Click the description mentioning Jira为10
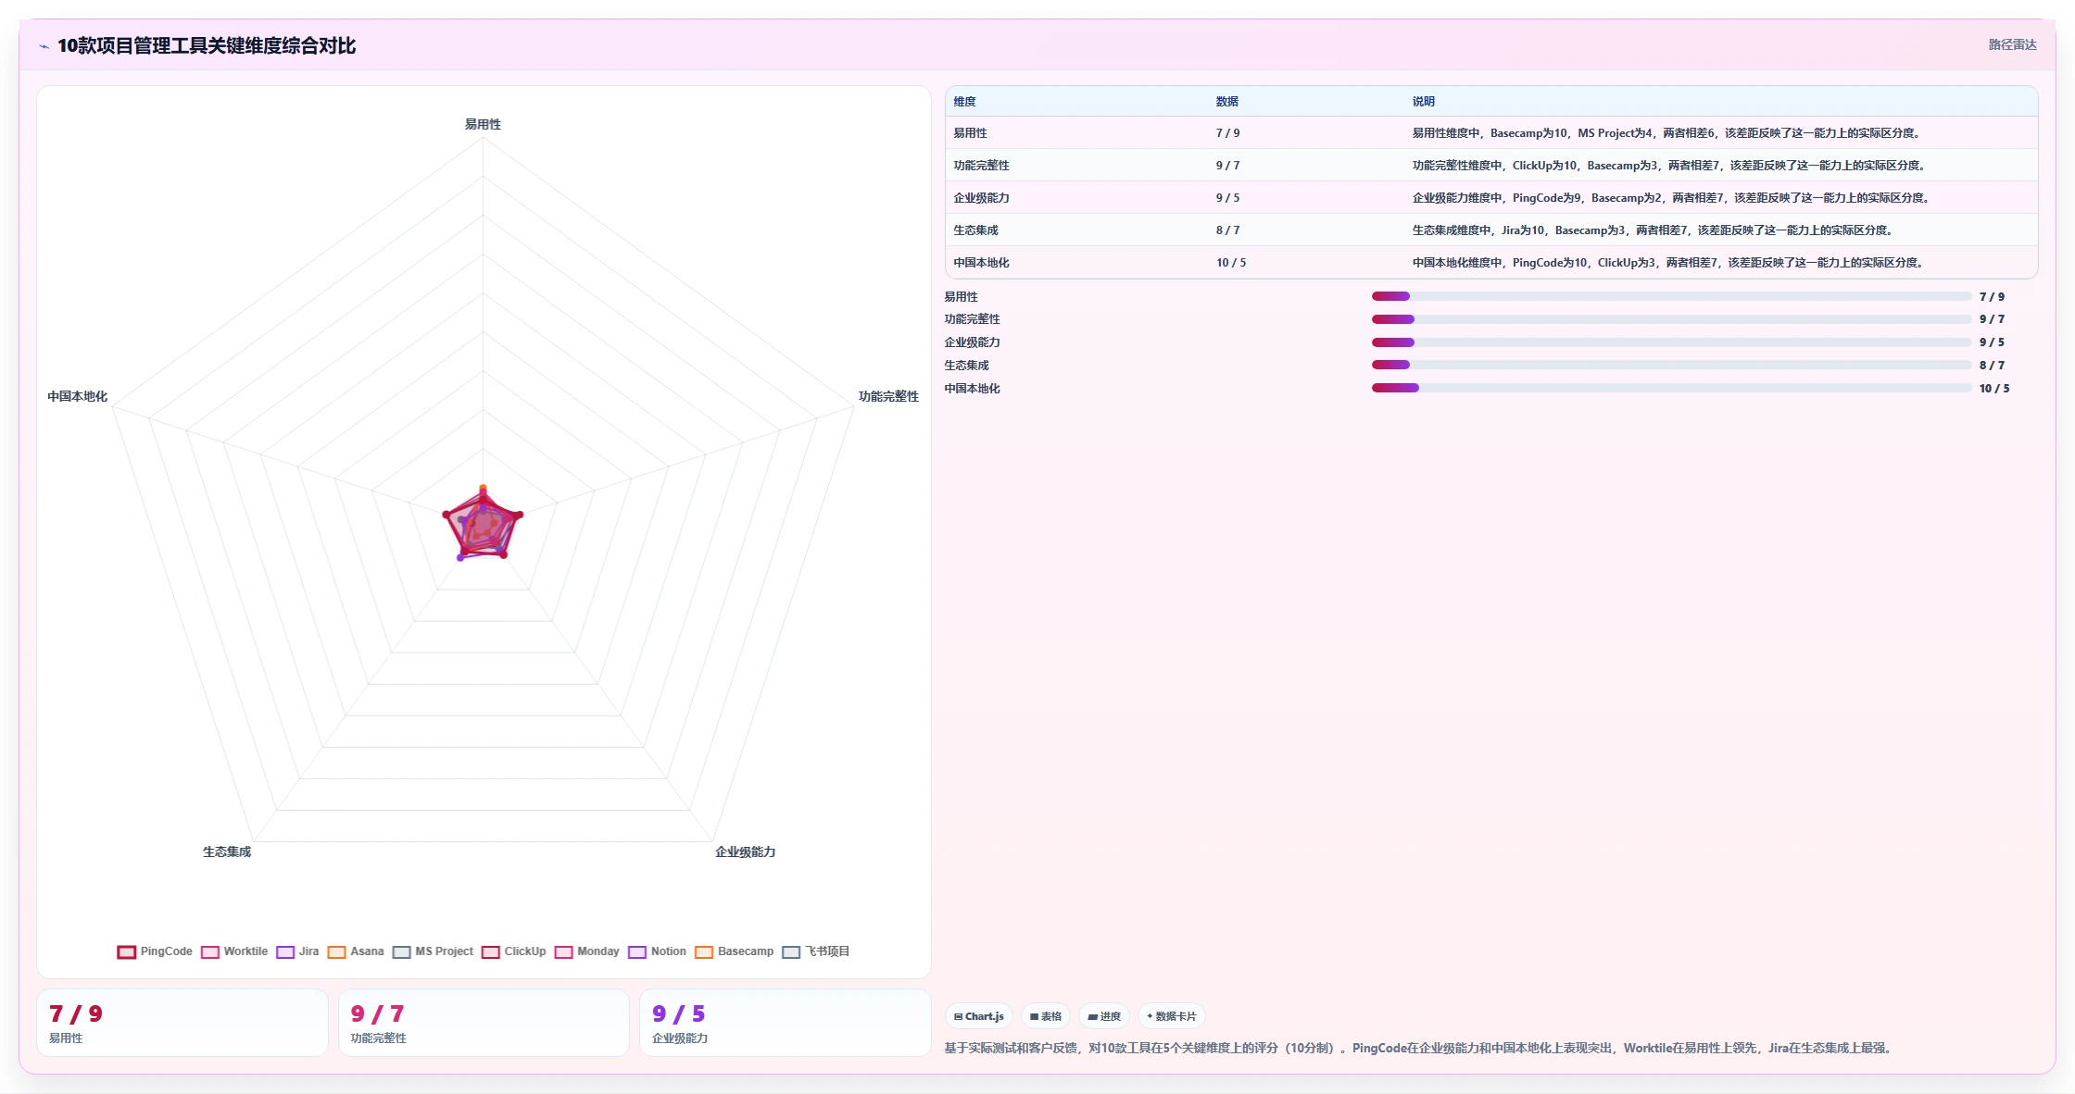The image size is (2075, 1094). point(1654,230)
